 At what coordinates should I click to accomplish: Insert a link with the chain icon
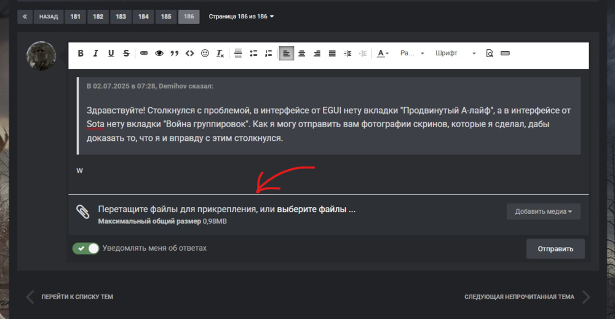point(144,53)
